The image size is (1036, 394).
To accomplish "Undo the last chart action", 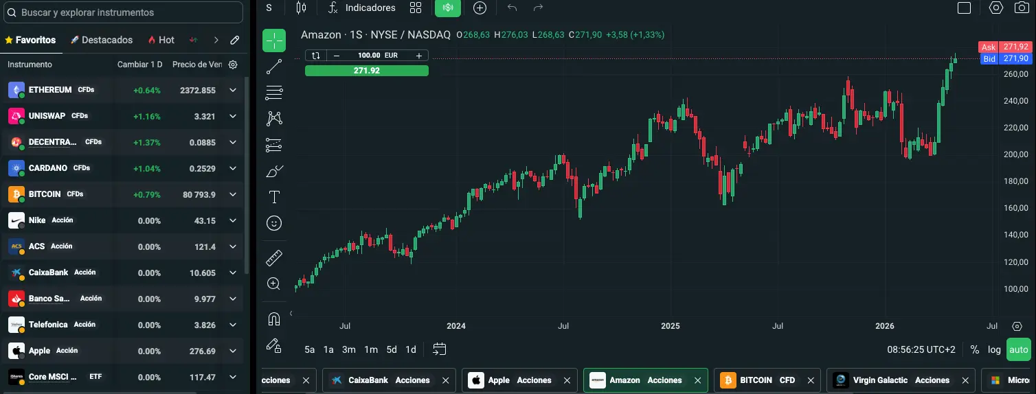I will (512, 8).
